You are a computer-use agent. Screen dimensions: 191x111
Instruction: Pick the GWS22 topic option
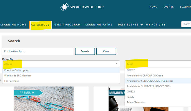tap(131, 70)
